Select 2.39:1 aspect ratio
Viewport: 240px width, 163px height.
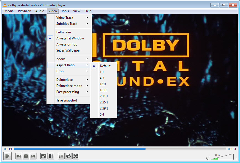point(104,108)
